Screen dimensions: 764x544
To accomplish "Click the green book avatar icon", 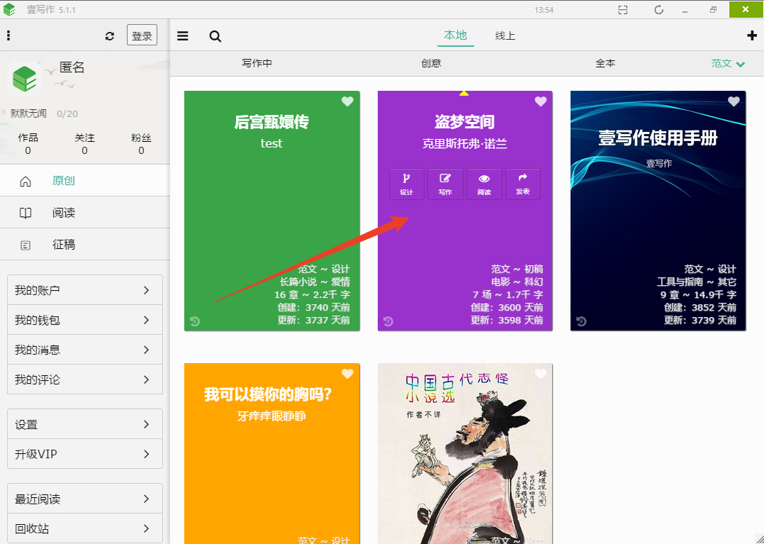I will 24,79.
